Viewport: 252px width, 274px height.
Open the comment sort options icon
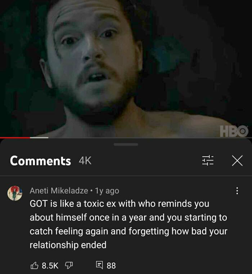pyautogui.click(x=208, y=160)
